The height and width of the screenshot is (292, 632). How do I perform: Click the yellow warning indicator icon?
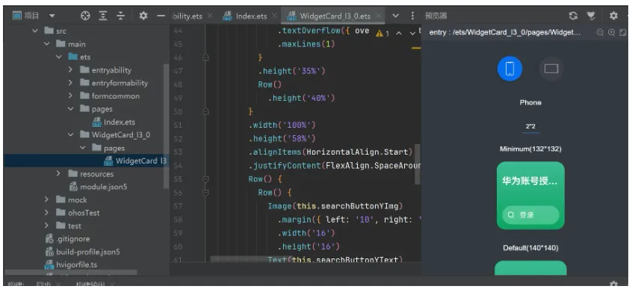click(379, 34)
